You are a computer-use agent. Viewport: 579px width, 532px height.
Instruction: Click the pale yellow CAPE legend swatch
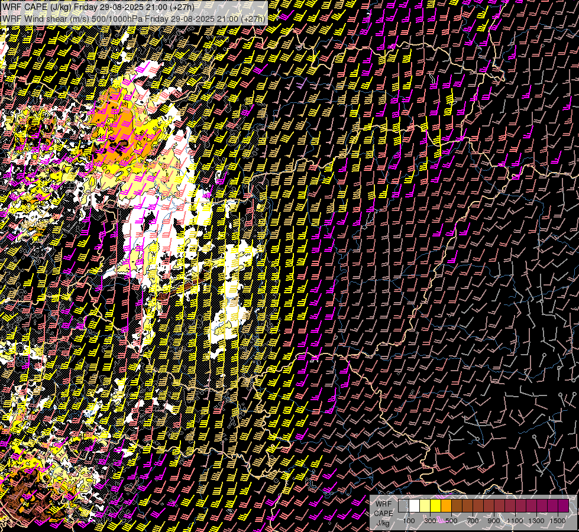[425, 506]
